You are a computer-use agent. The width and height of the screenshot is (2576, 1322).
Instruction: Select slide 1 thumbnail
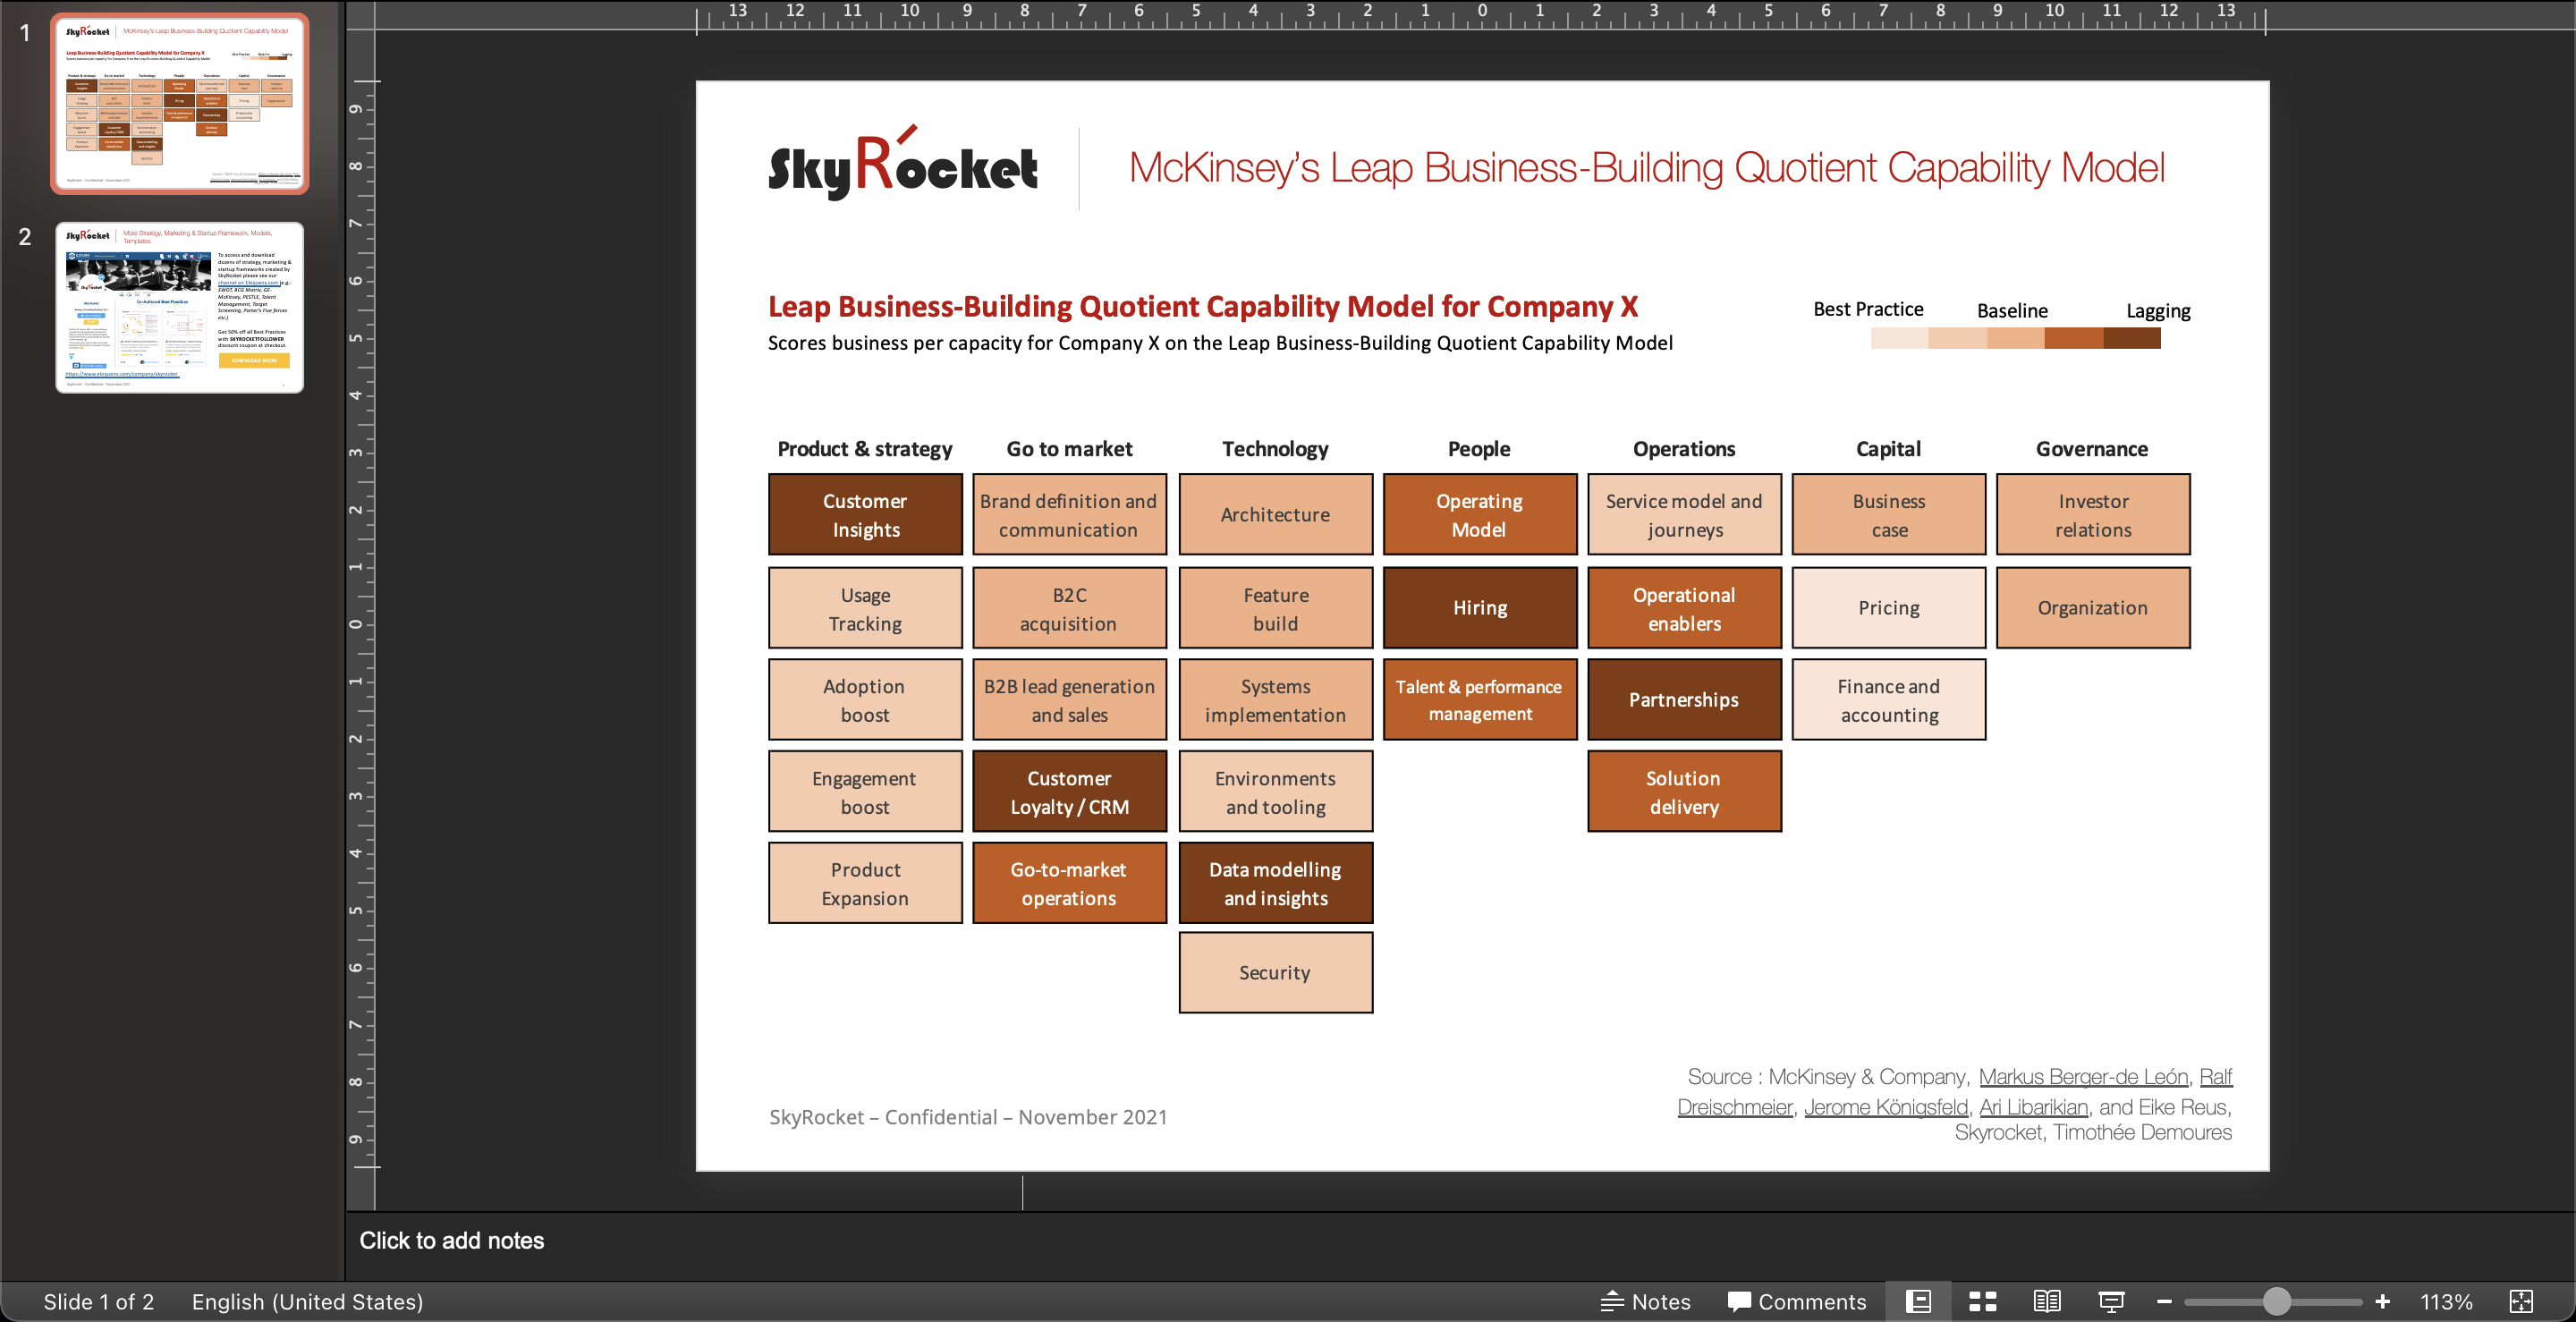(180, 104)
